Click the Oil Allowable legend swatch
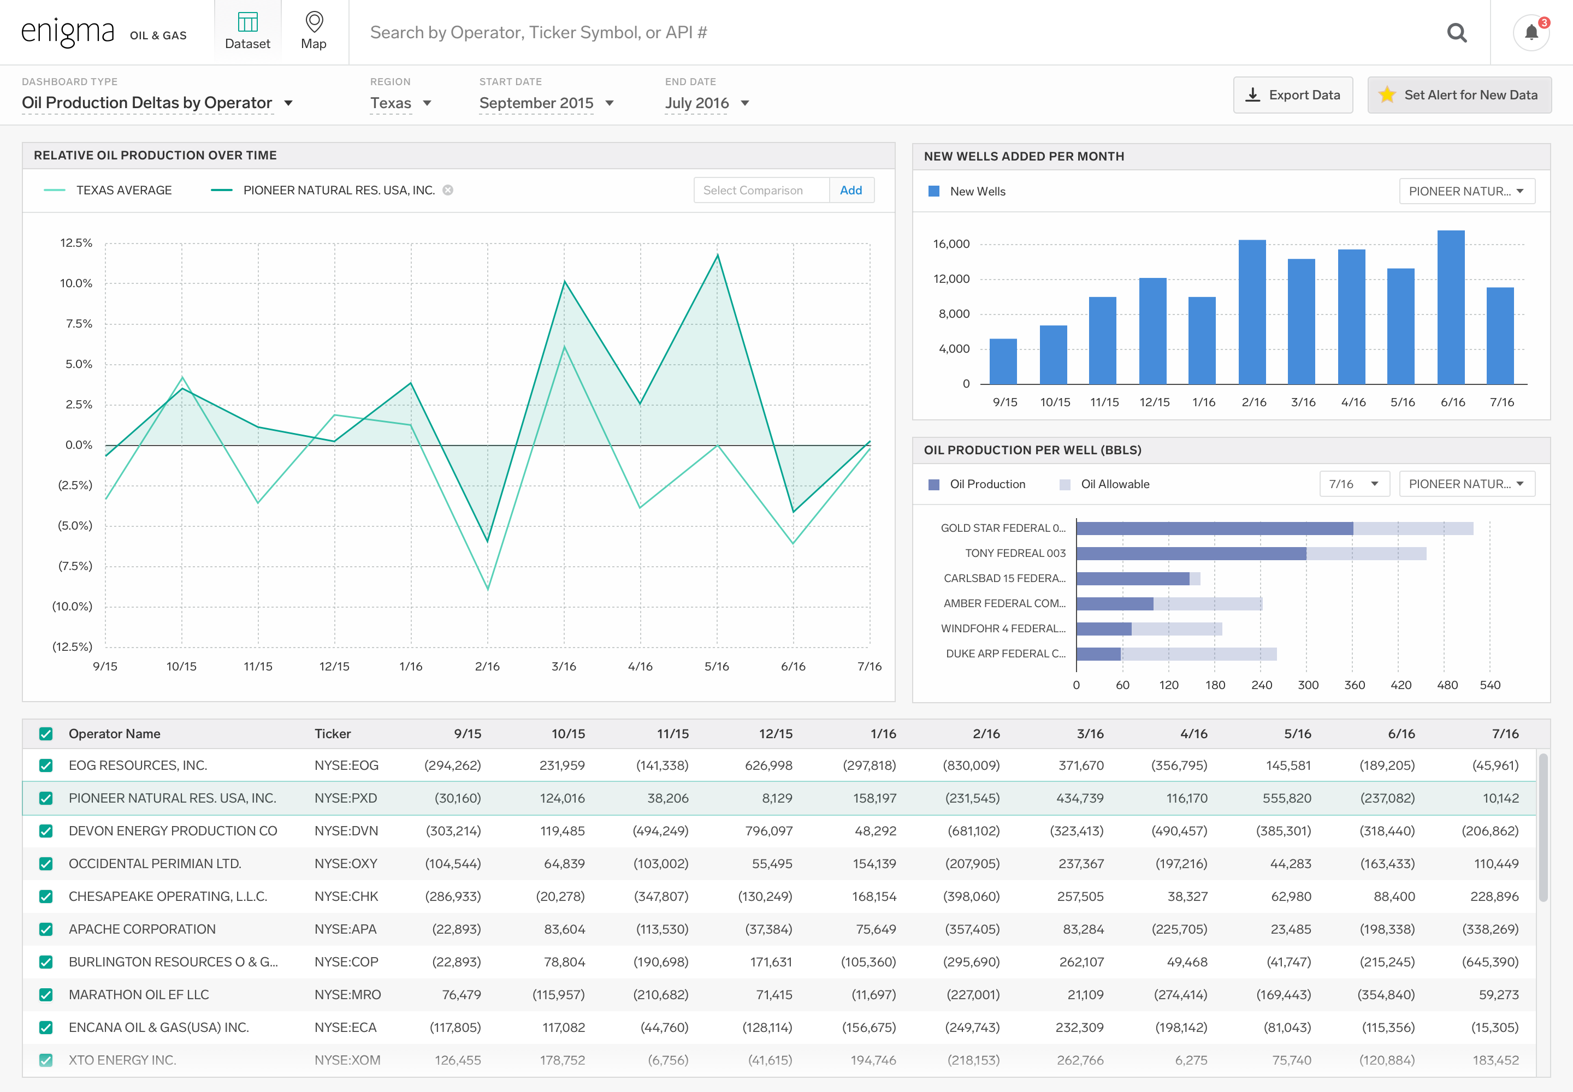The height and width of the screenshot is (1092, 1573). tap(1065, 484)
